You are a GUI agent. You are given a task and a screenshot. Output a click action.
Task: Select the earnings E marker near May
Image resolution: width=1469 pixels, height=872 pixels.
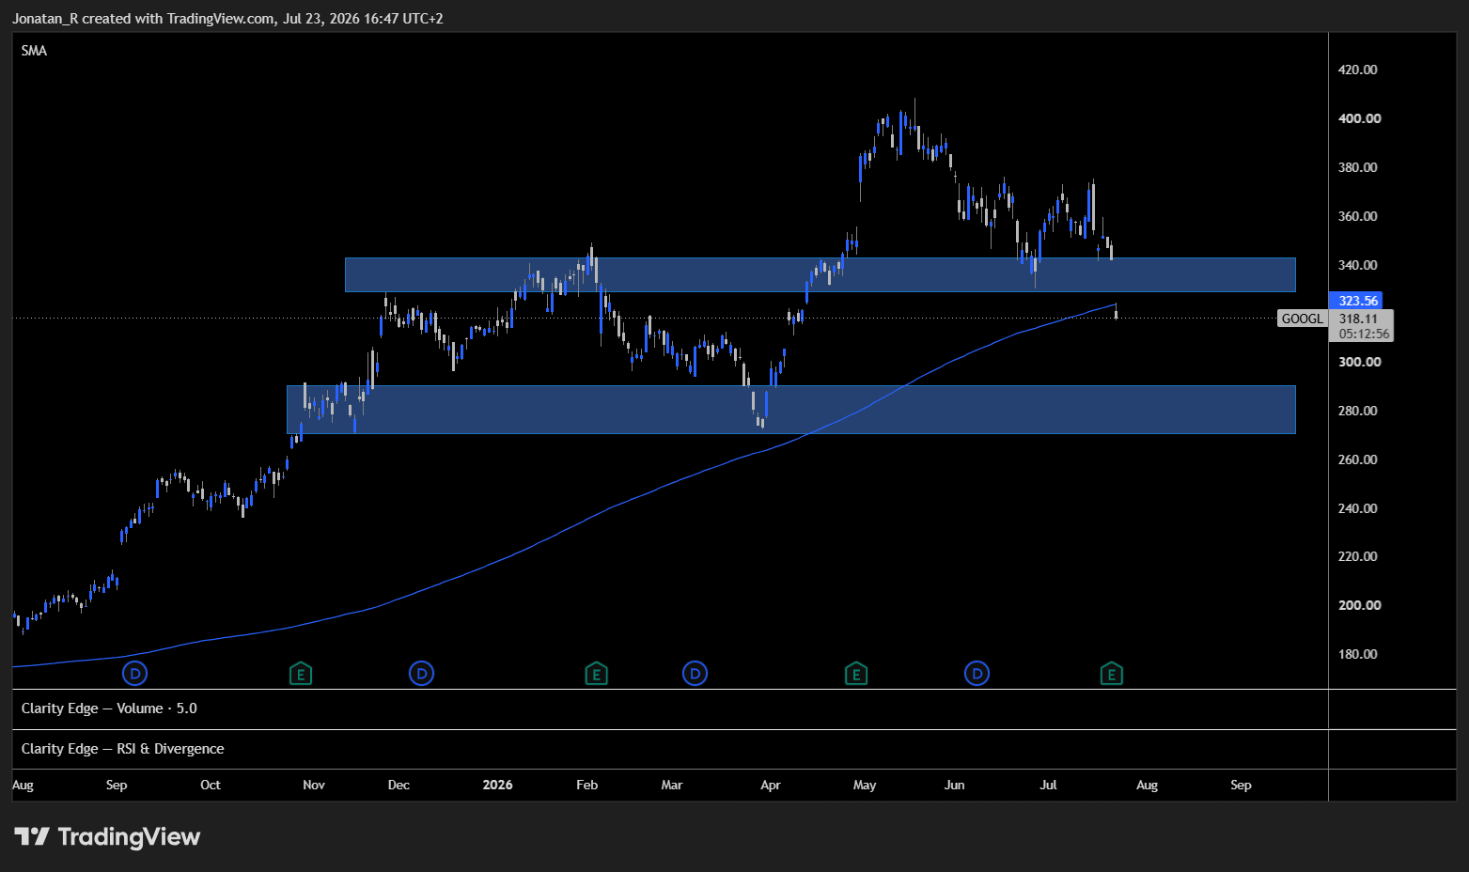(x=855, y=674)
